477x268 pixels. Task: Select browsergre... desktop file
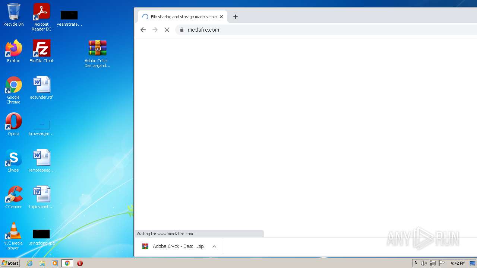click(41, 127)
